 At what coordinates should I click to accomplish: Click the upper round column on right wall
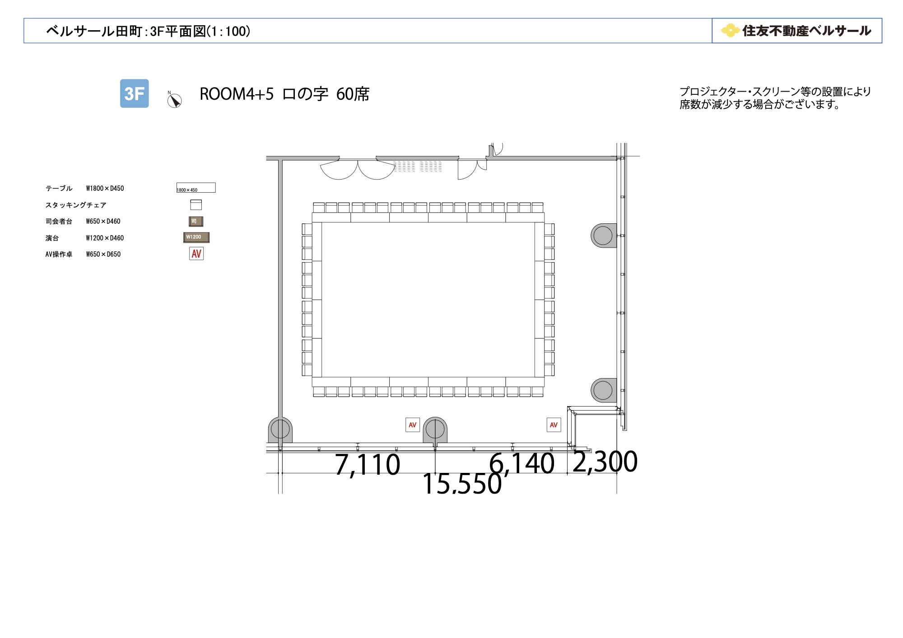(x=604, y=236)
